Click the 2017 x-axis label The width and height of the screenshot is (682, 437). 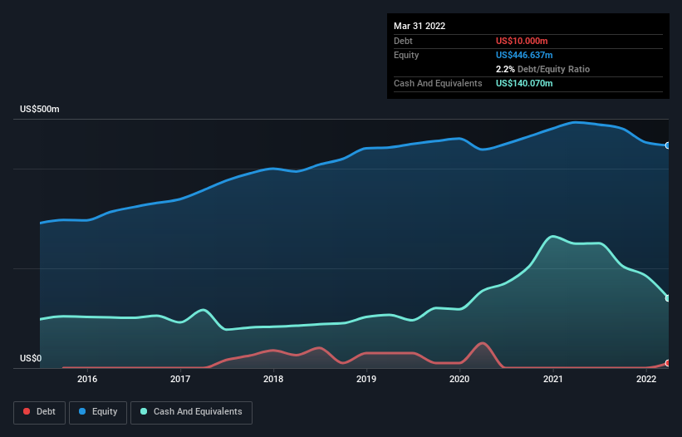180,379
